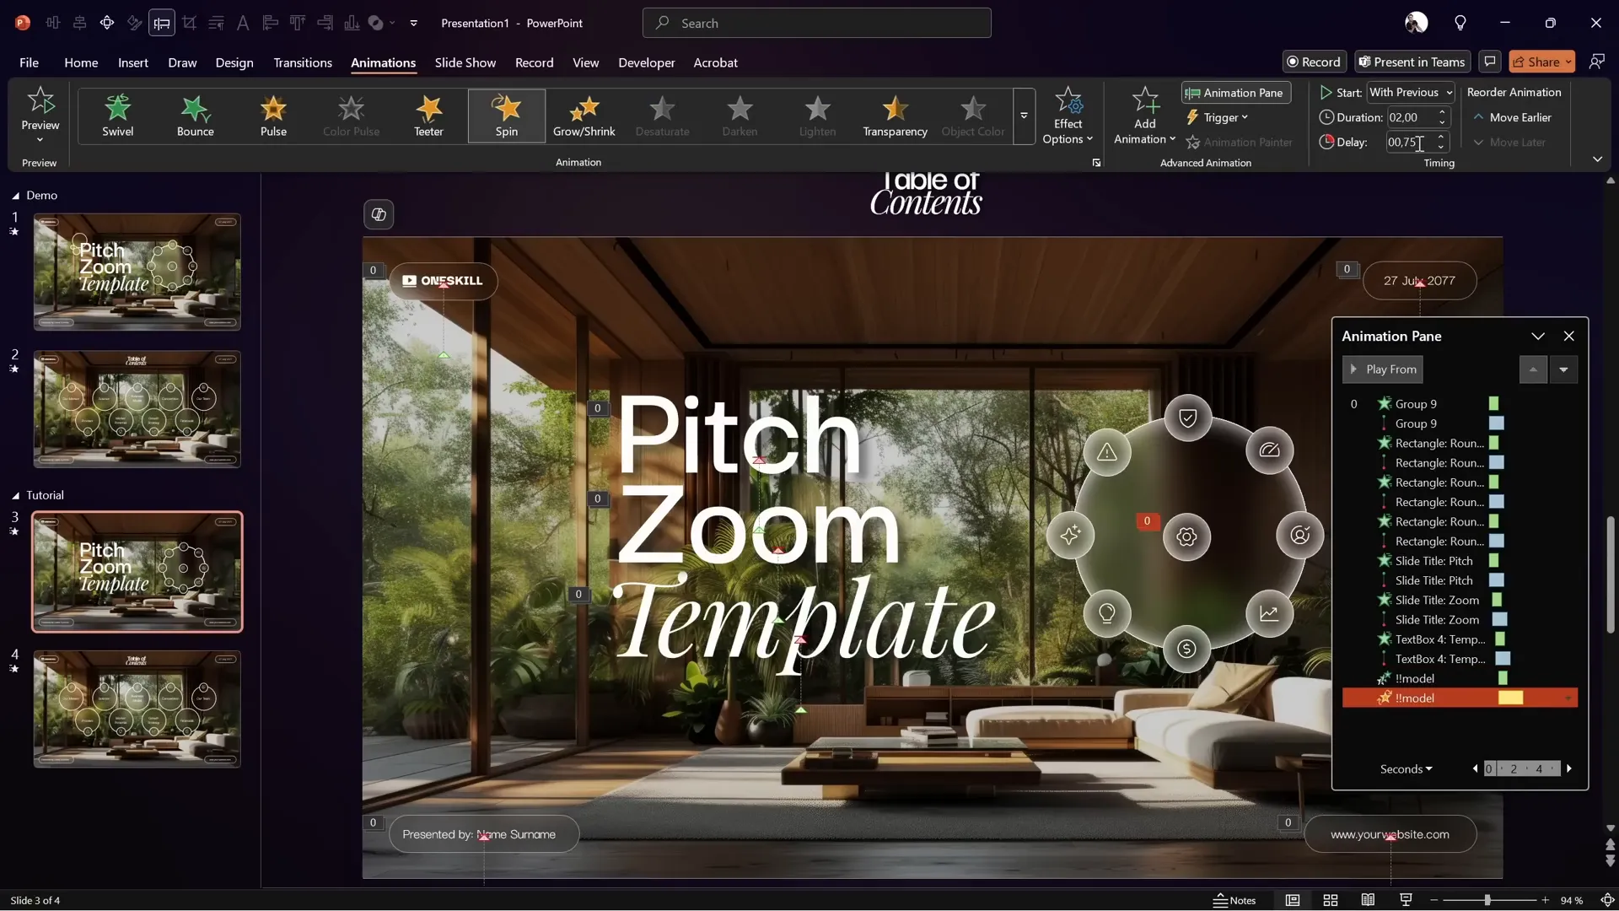The width and height of the screenshot is (1619, 911).
Task: Switch to the Transitions tab
Action: (303, 62)
